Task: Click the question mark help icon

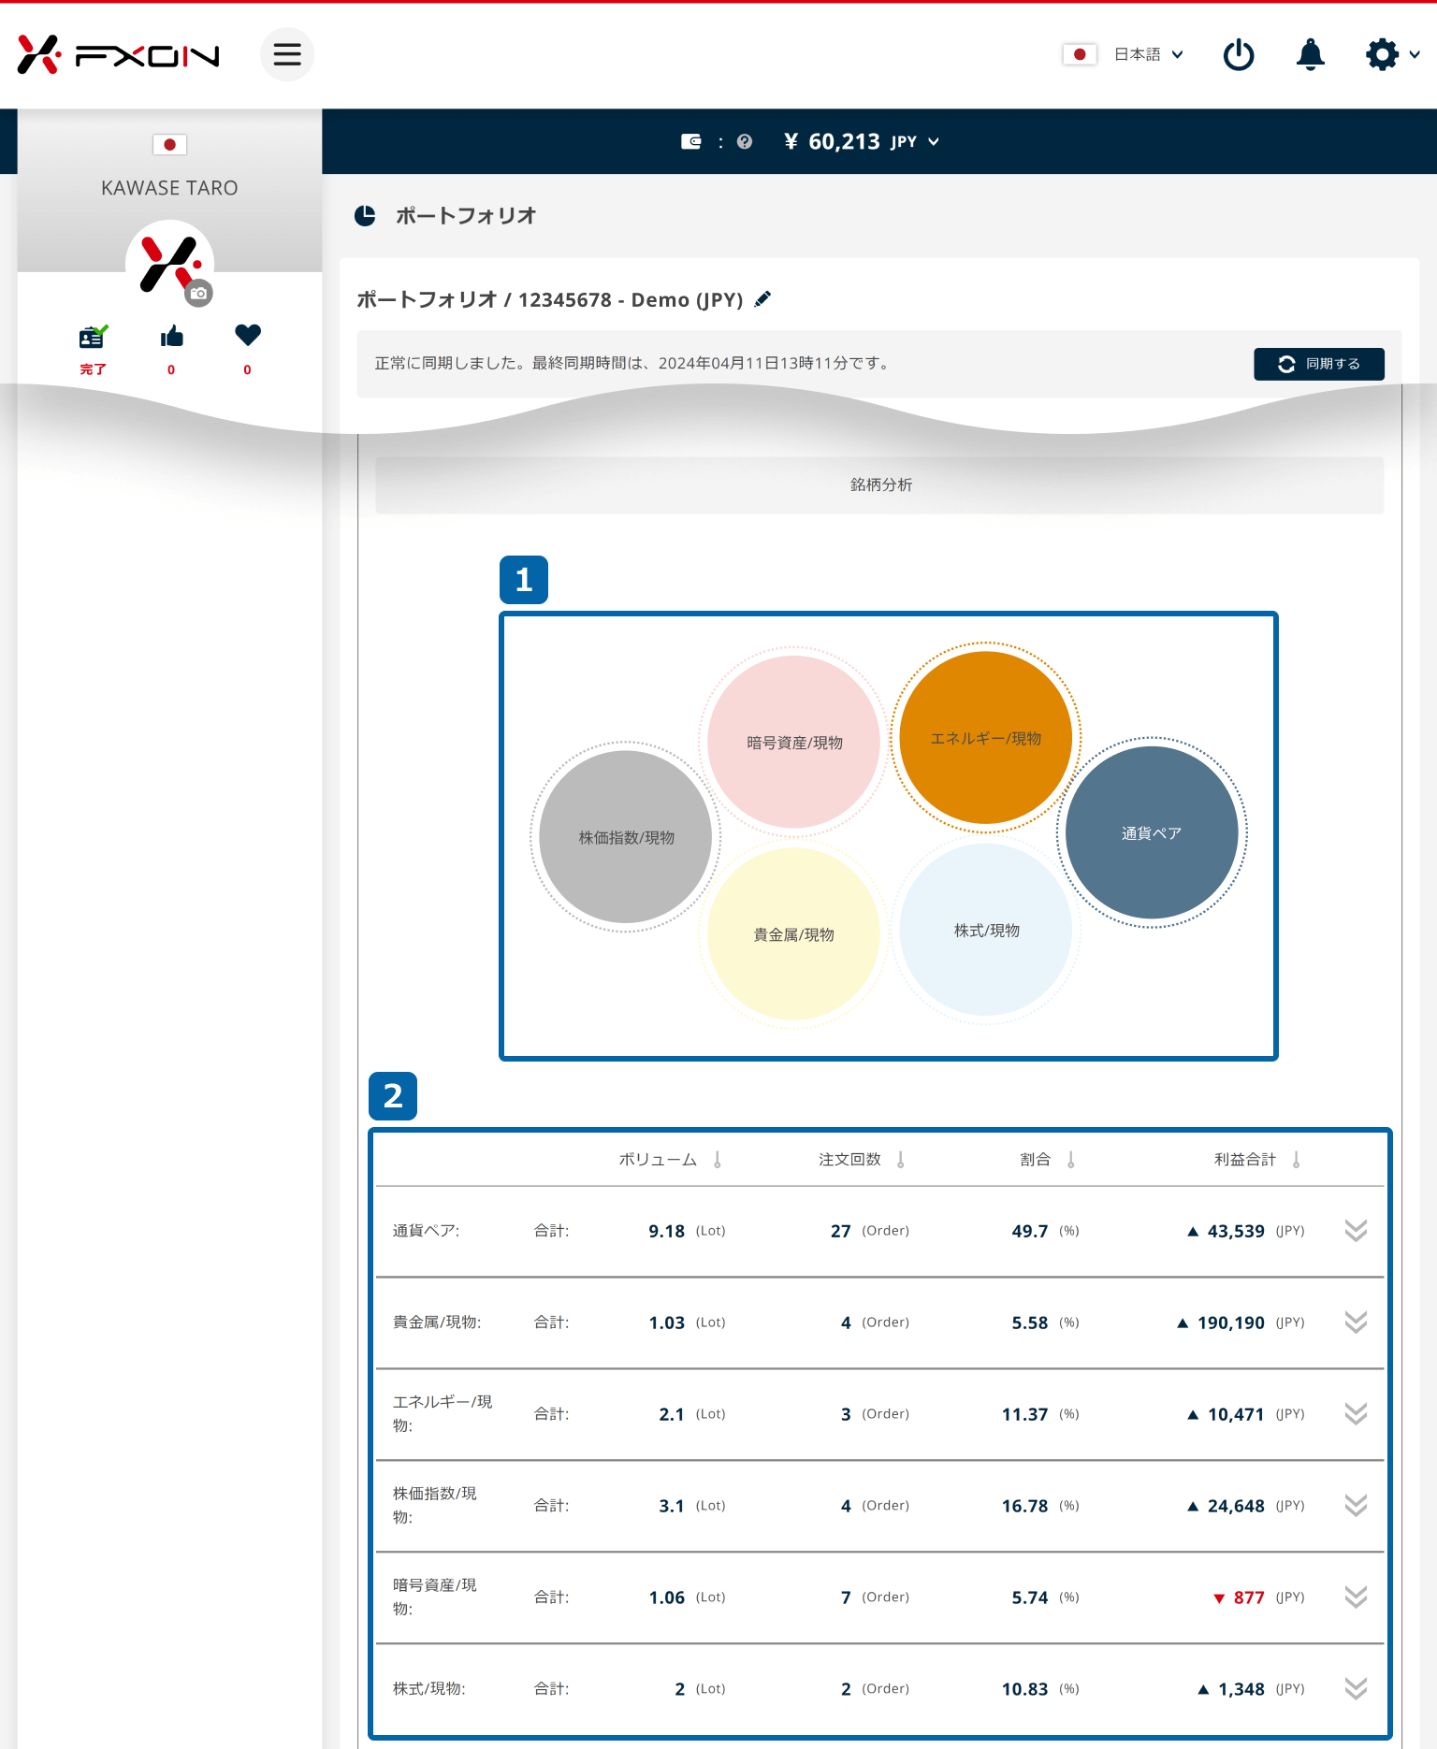Action: click(745, 142)
